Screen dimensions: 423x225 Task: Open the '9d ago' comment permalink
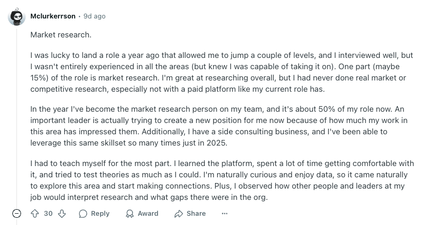click(94, 16)
